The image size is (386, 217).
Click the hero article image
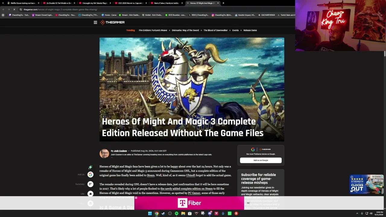(192, 90)
